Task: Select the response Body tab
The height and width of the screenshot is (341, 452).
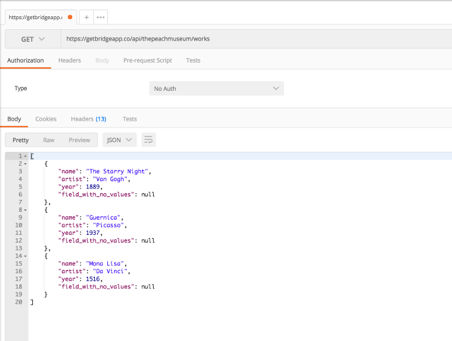Action: click(x=14, y=119)
